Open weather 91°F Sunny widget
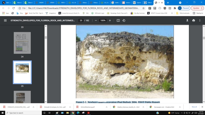 coord(174,113)
